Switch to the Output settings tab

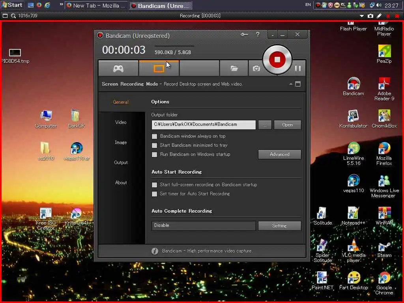click(121, 162)
